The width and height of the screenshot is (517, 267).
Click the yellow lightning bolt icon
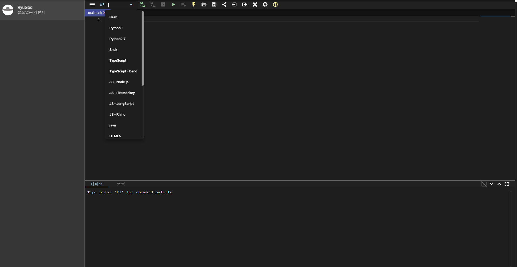194,5
